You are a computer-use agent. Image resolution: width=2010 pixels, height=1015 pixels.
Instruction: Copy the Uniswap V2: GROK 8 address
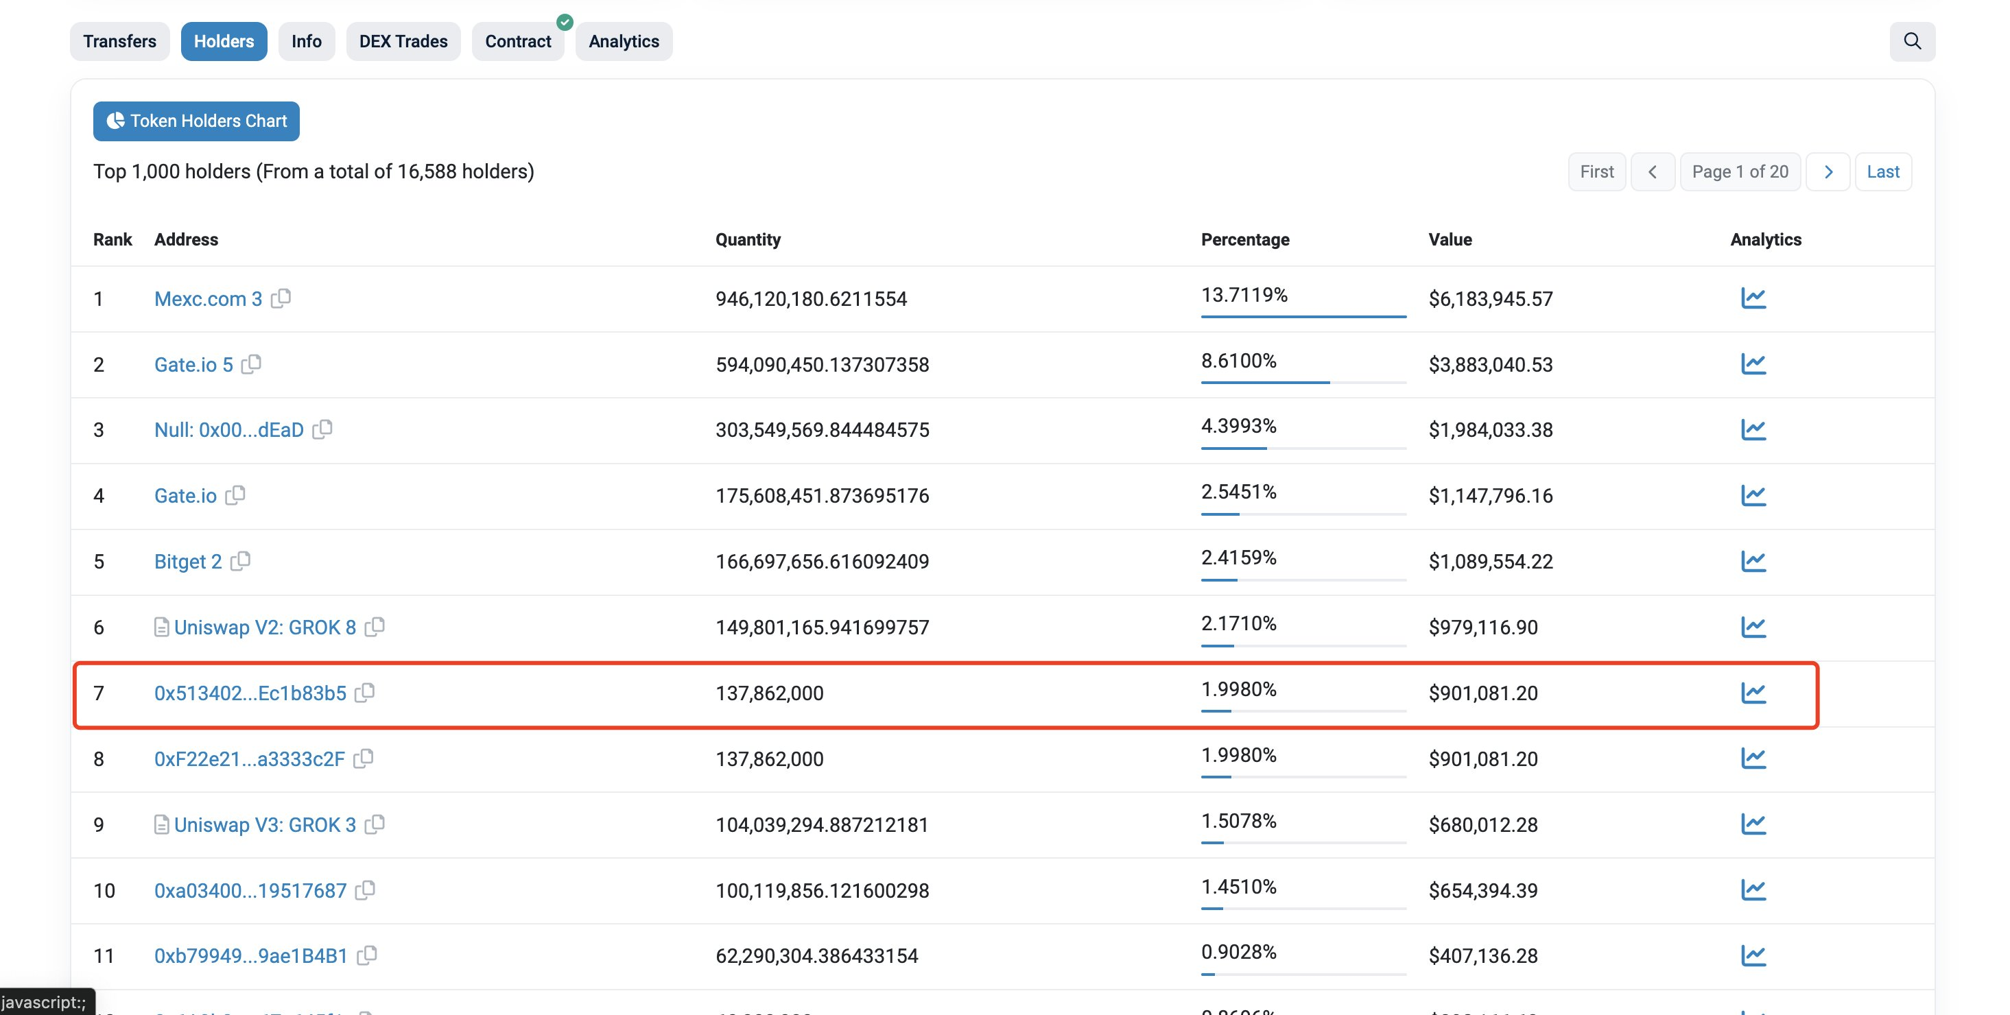(x=375, y=628)
